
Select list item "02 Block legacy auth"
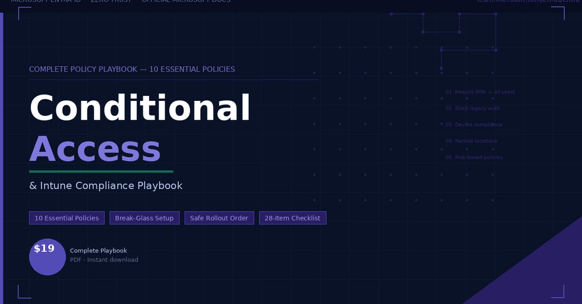click(x=472, y=109)
